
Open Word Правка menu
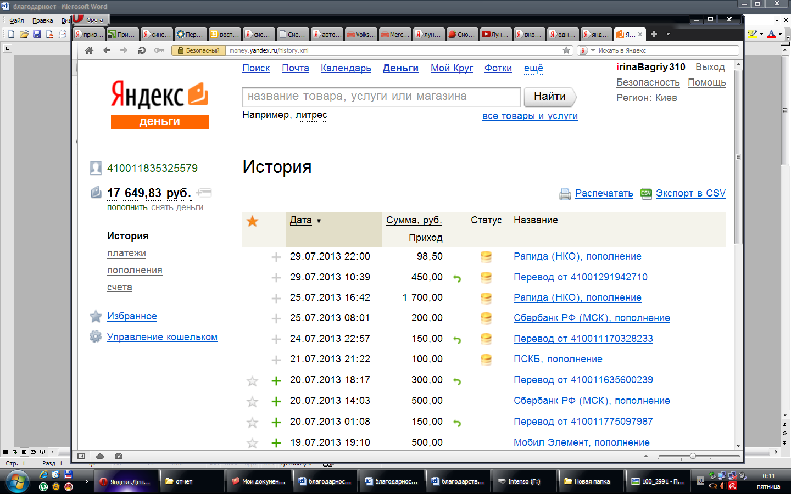pyautogui.click(x=42, y=20)
